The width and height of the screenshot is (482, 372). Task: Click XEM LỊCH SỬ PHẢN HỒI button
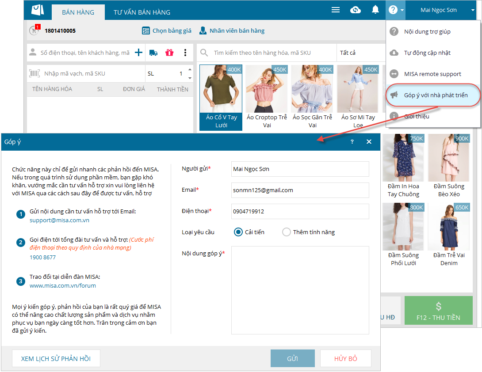click(56, 358)
